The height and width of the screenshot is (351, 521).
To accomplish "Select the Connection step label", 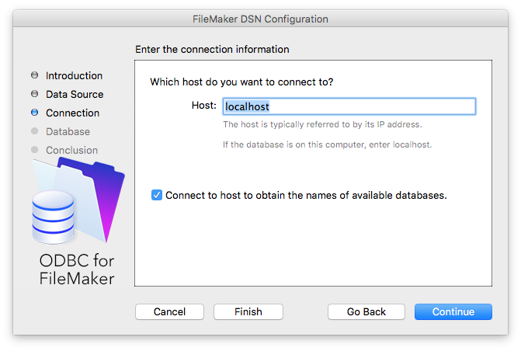I will pyautogui.click(x=72, y=113).
